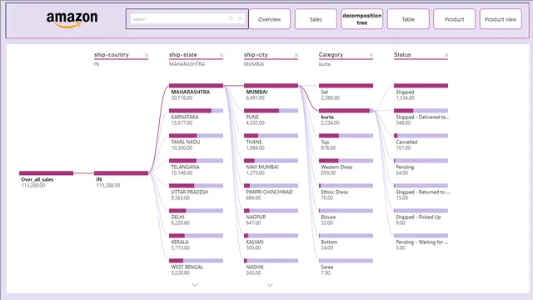Remove the ship-city level
Image resolution: width=533 pixels, height=300 pixels.
(x=296, y=55)
